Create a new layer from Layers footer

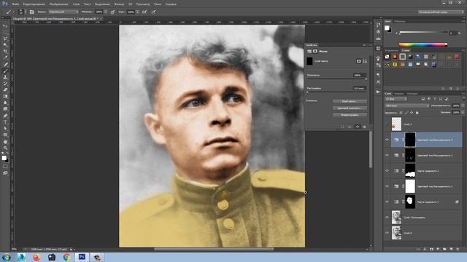point(451,249)
